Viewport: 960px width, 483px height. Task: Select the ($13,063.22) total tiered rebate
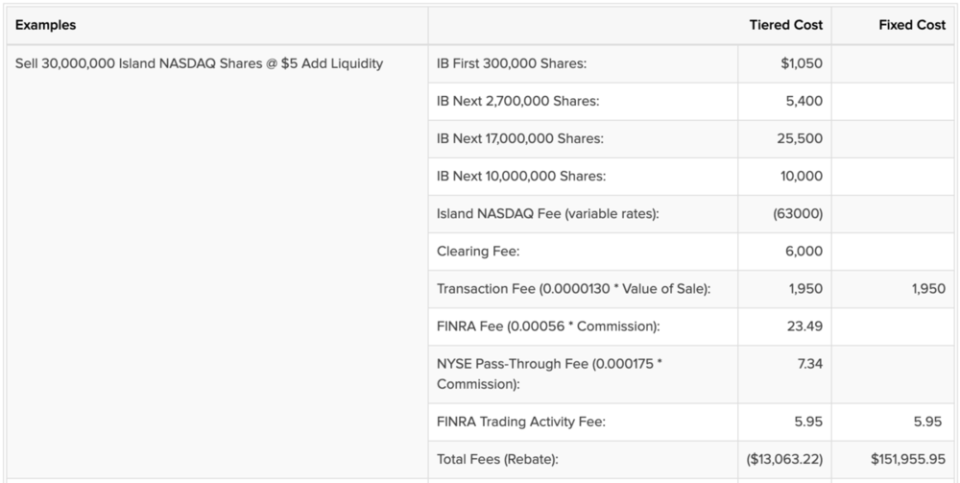coord(783,459)
